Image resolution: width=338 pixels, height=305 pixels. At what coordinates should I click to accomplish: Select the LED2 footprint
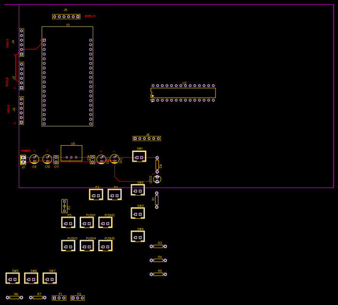coord(157,179)
